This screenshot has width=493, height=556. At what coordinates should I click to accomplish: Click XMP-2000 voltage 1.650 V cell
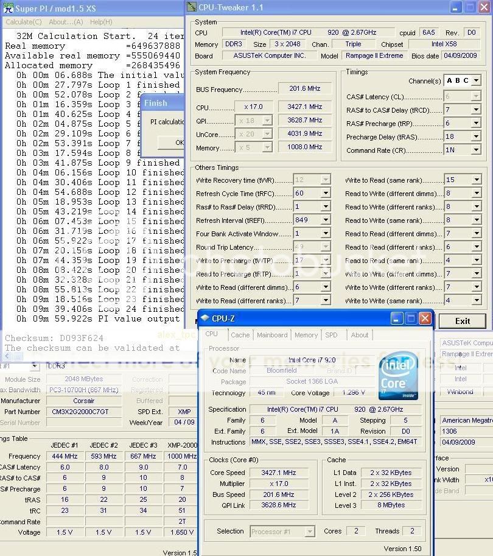pyautogui.click(x=182, y=532)
